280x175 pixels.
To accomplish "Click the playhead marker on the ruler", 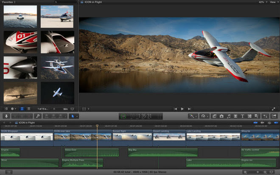I will point(97,126).
